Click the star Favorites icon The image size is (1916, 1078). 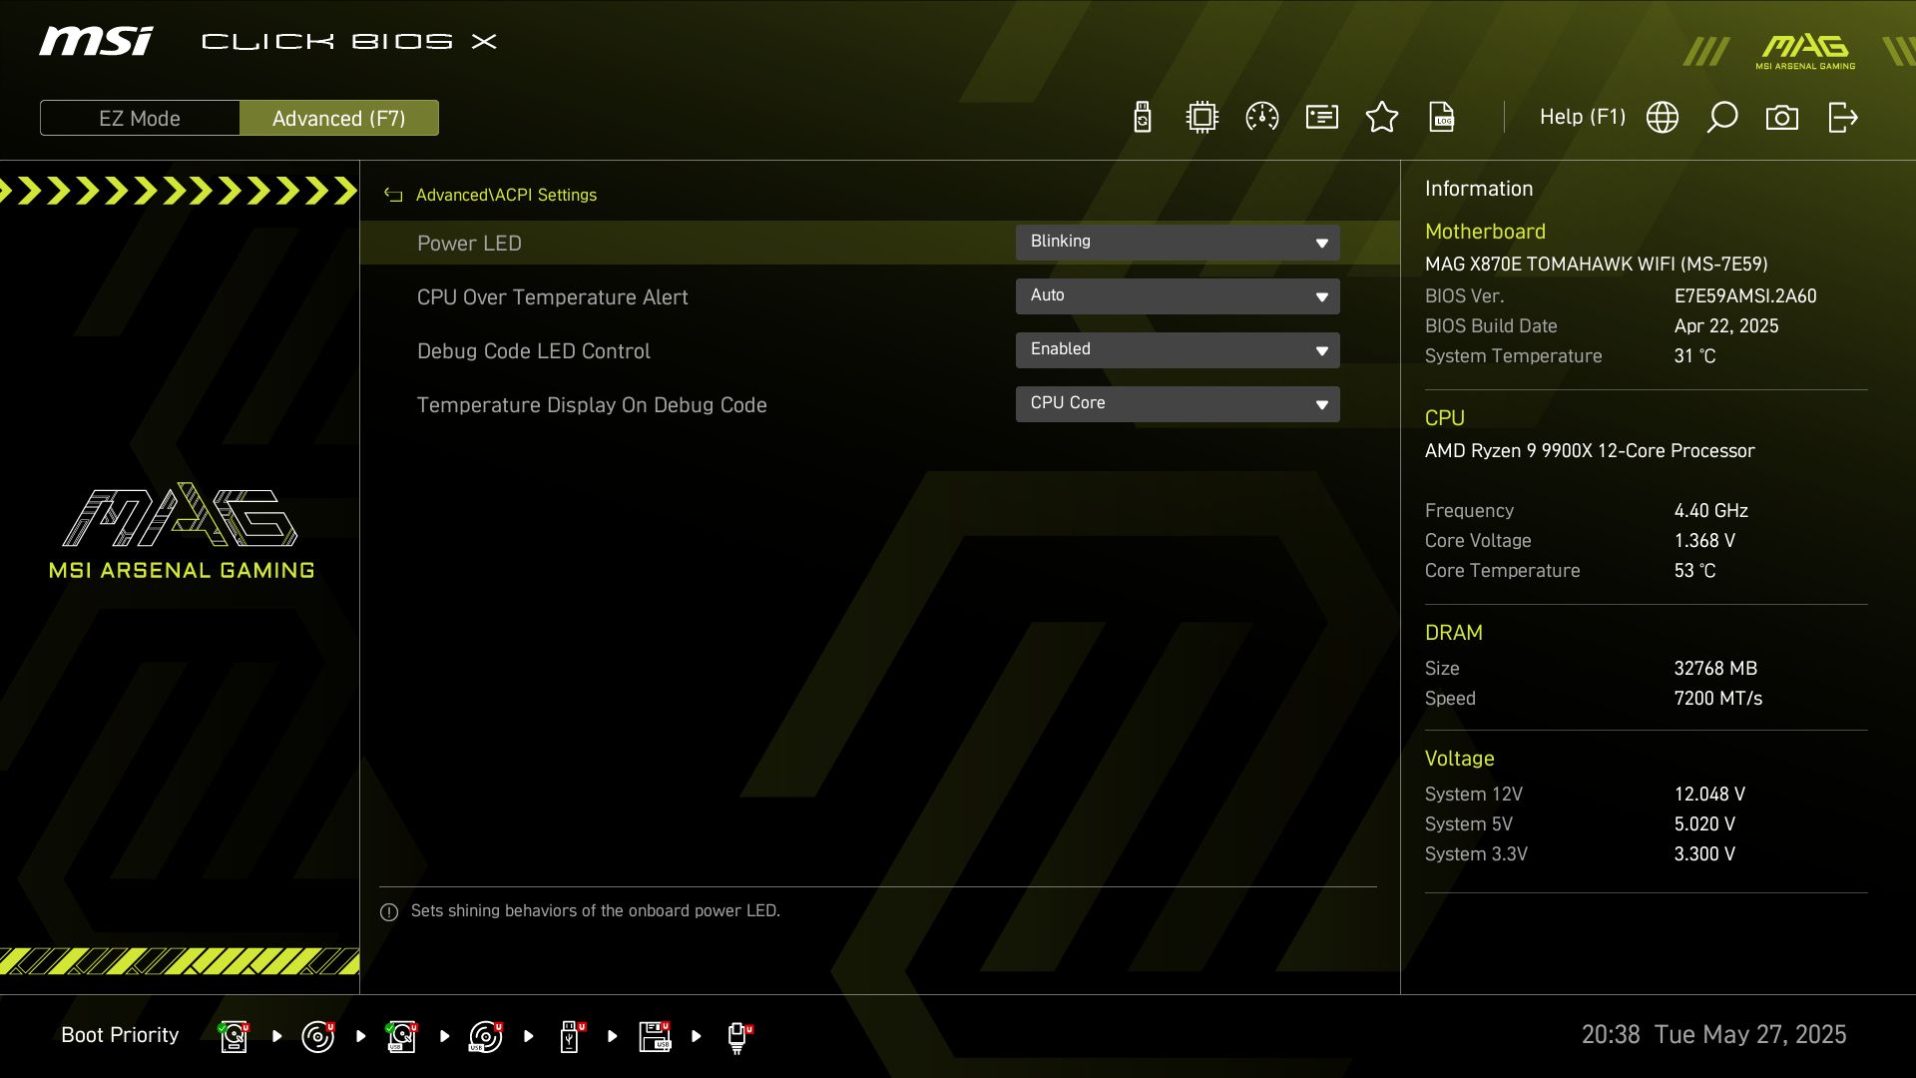pos(1382,118)
